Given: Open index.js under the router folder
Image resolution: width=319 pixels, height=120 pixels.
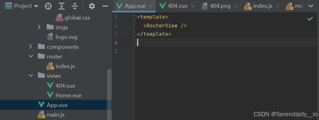Looking at the screenshot, I should point(65,66).
